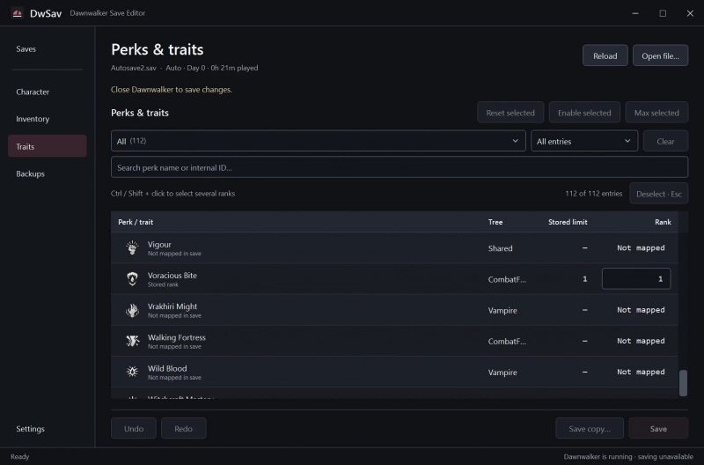
Task: Click the Vrakhiri Might perk icon
Action: pyautogui.click(x=132, y=309)
